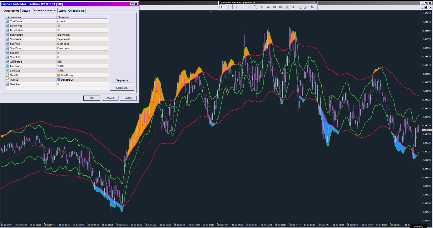Screen dimensions: 433x228
Task: Pick the trendline drawing tool
Action: point(249,7)
